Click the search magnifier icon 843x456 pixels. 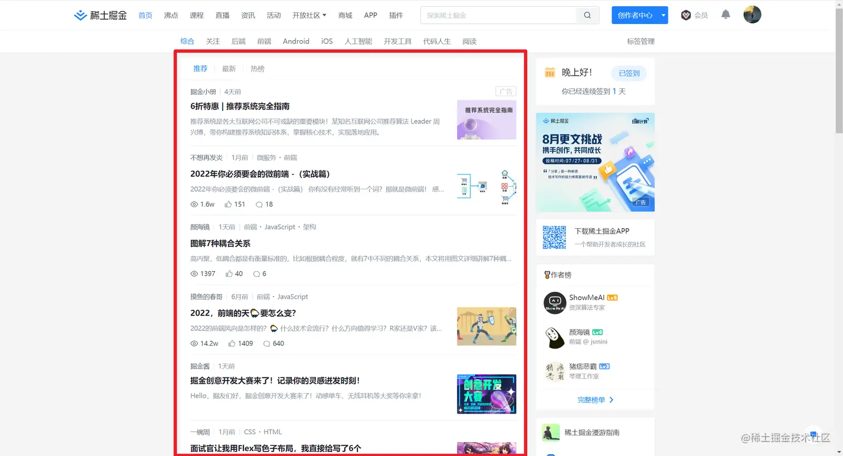[x=587, y=15]
